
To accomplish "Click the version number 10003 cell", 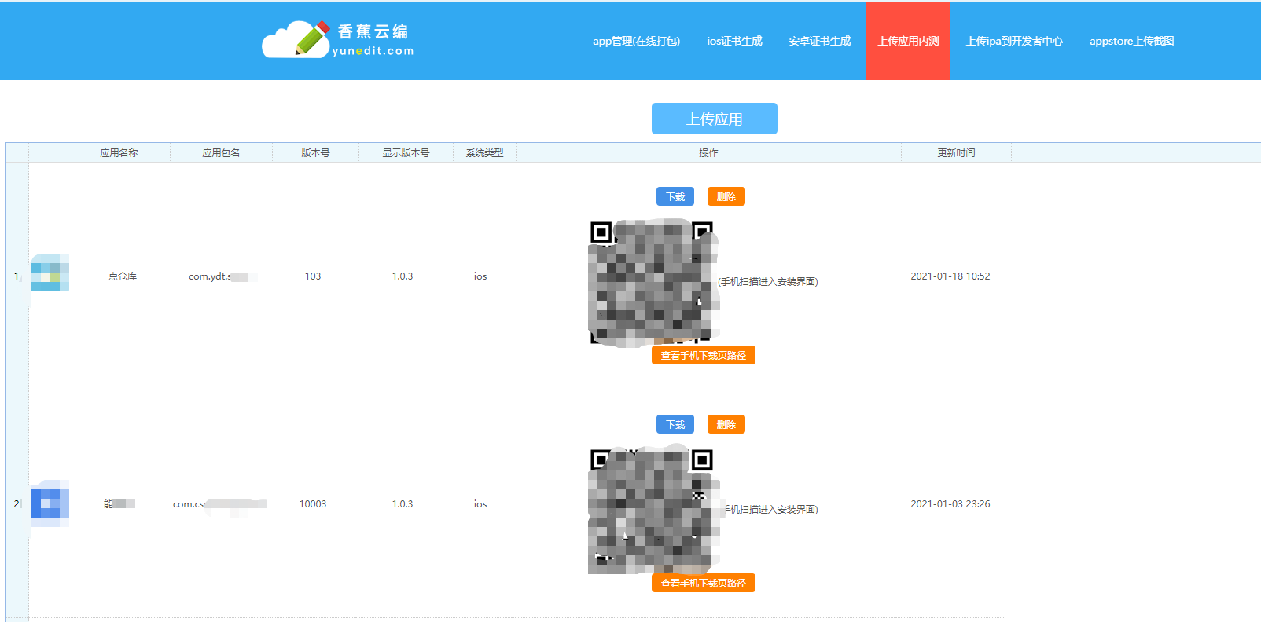I will coord(313,504).
